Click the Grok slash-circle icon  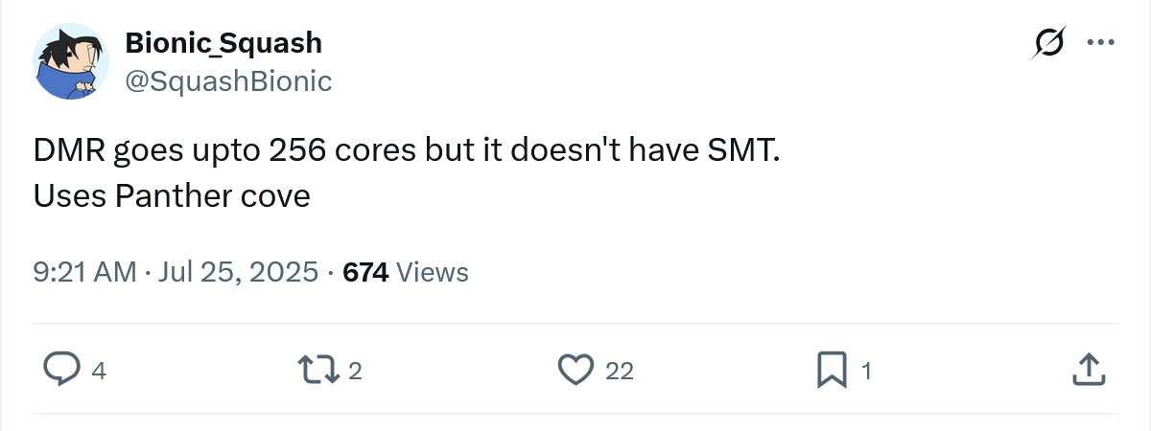[x=1049, y=43]
